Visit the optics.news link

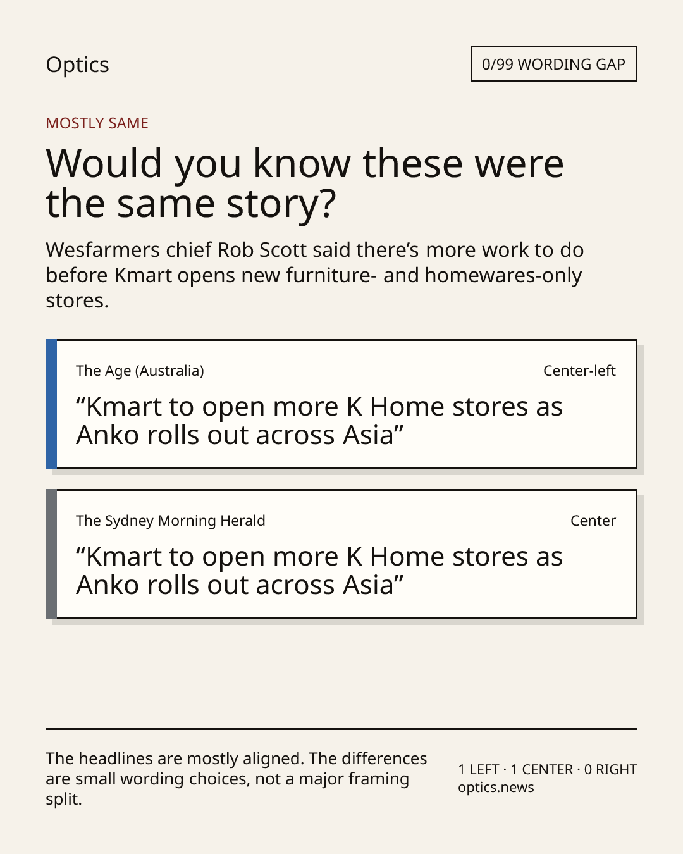pos(496,788)
